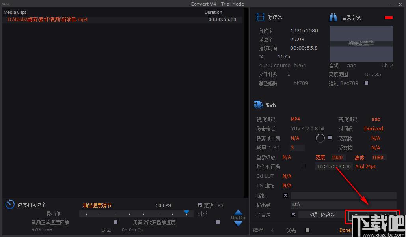This screenshot has height=237, width=406.
Task: Click the 帧 count 1675
Action: [284, 56]
